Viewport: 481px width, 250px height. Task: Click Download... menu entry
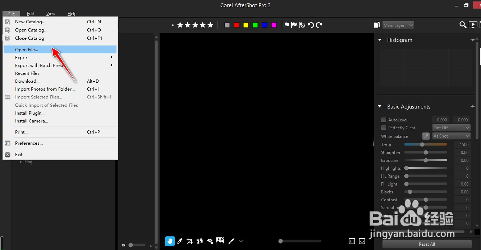60,81
